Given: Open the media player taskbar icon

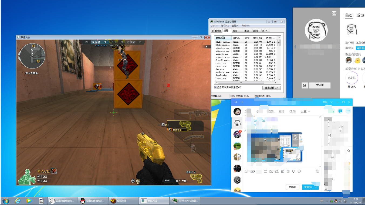Looking at the screenshot, I should [29, 201].
